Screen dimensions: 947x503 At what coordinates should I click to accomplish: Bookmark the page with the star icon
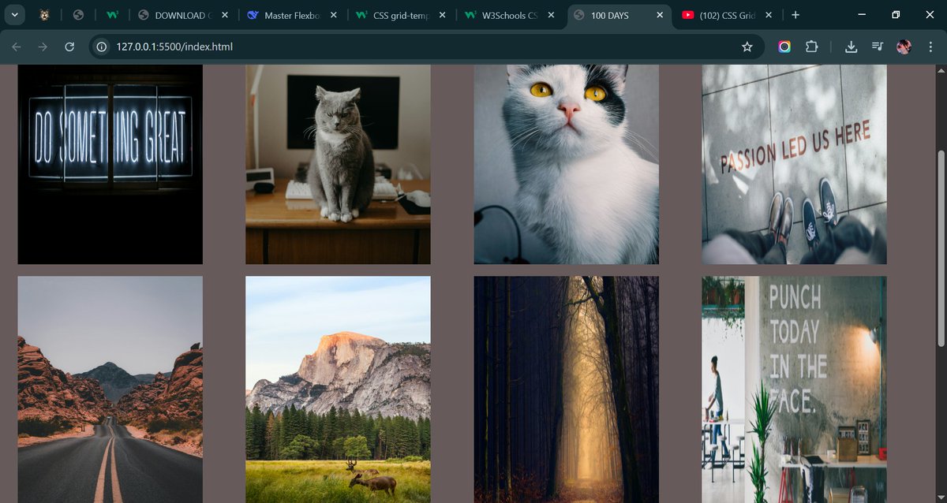click(x=747, y=47)
